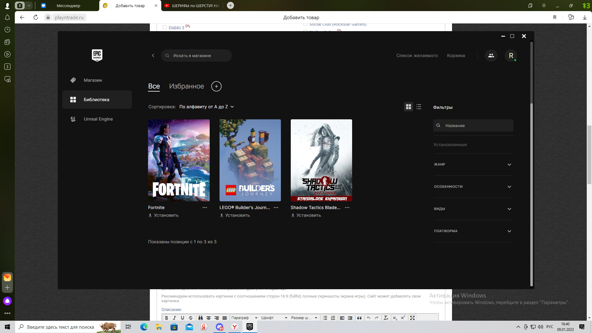Reload the playntrade.ru page
The width and height of the screenshot is (592, 333).
(36, 17)
